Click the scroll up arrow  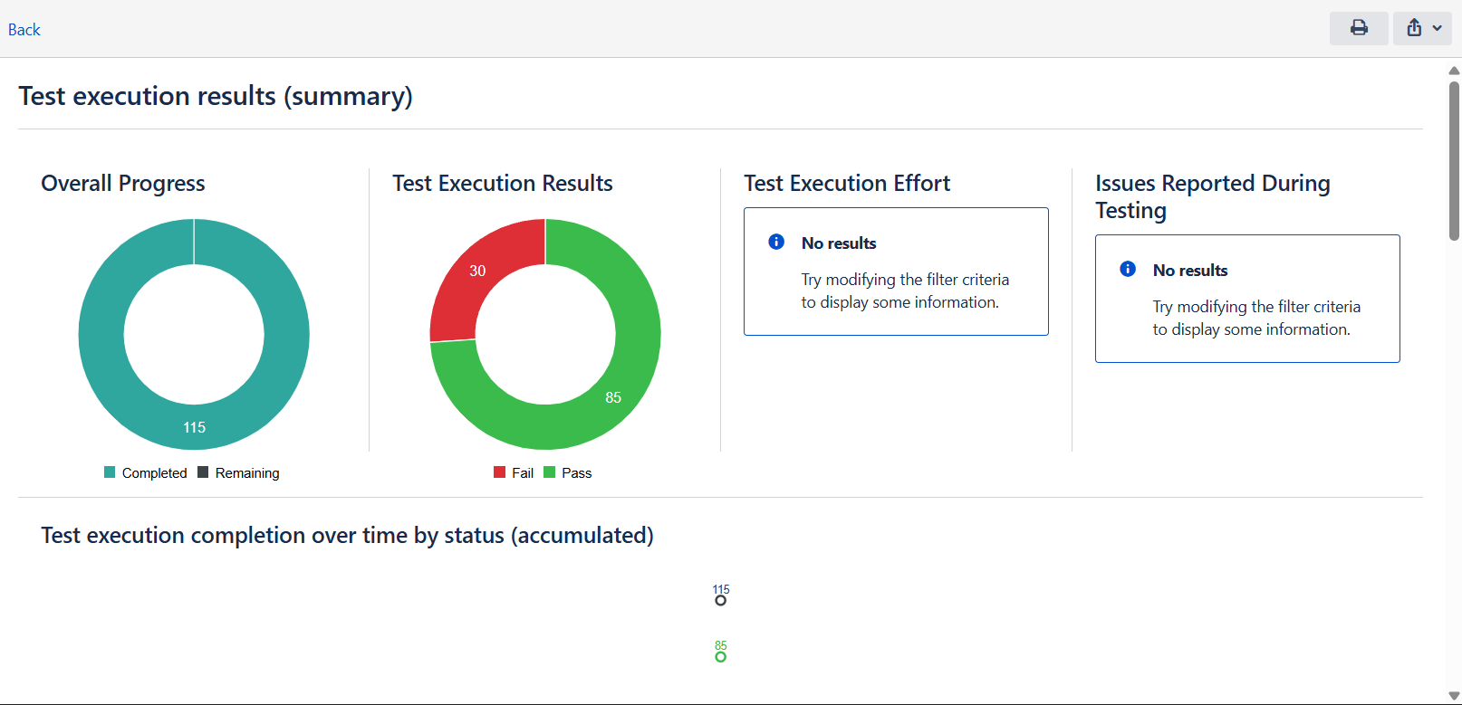pyautogui.click(x=1454, y=71)
